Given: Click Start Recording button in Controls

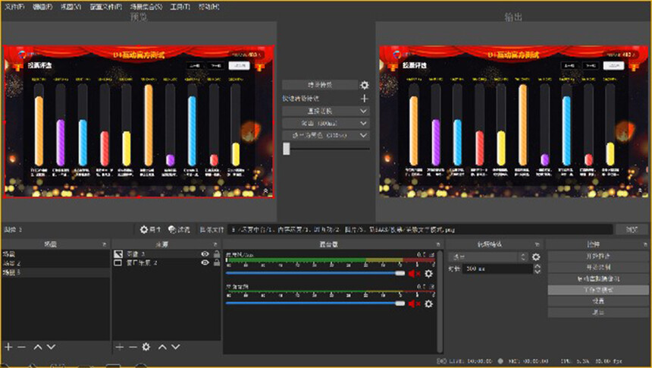Looking at the screenshot, I should (x=598, y=267).
